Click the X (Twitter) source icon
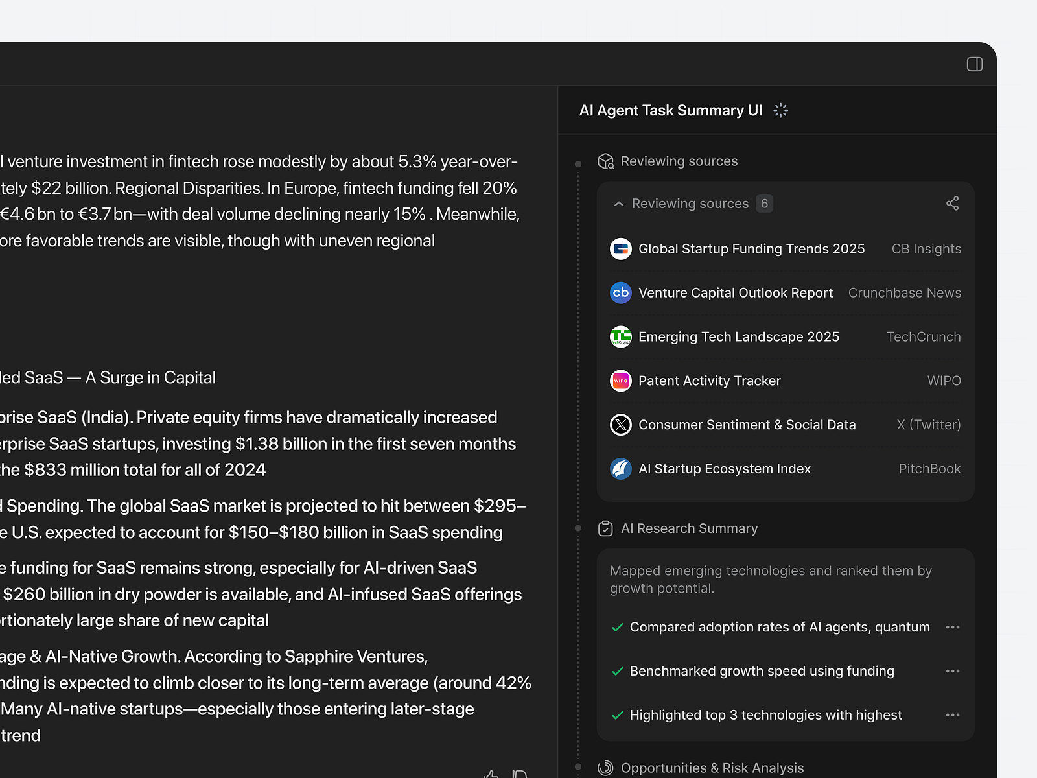 620,425
